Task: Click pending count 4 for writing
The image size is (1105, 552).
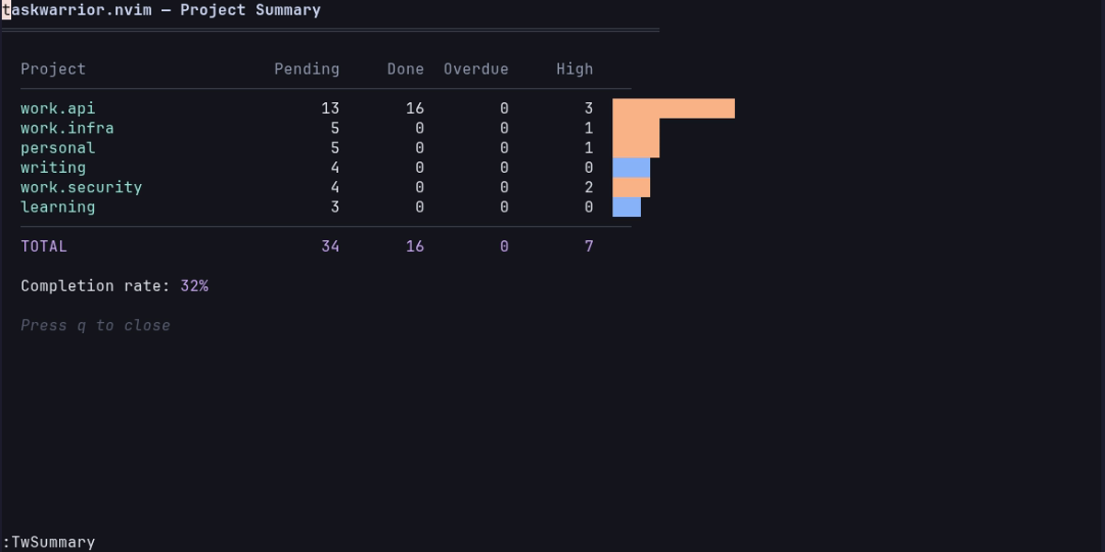Action: click(x=335, y=167)
